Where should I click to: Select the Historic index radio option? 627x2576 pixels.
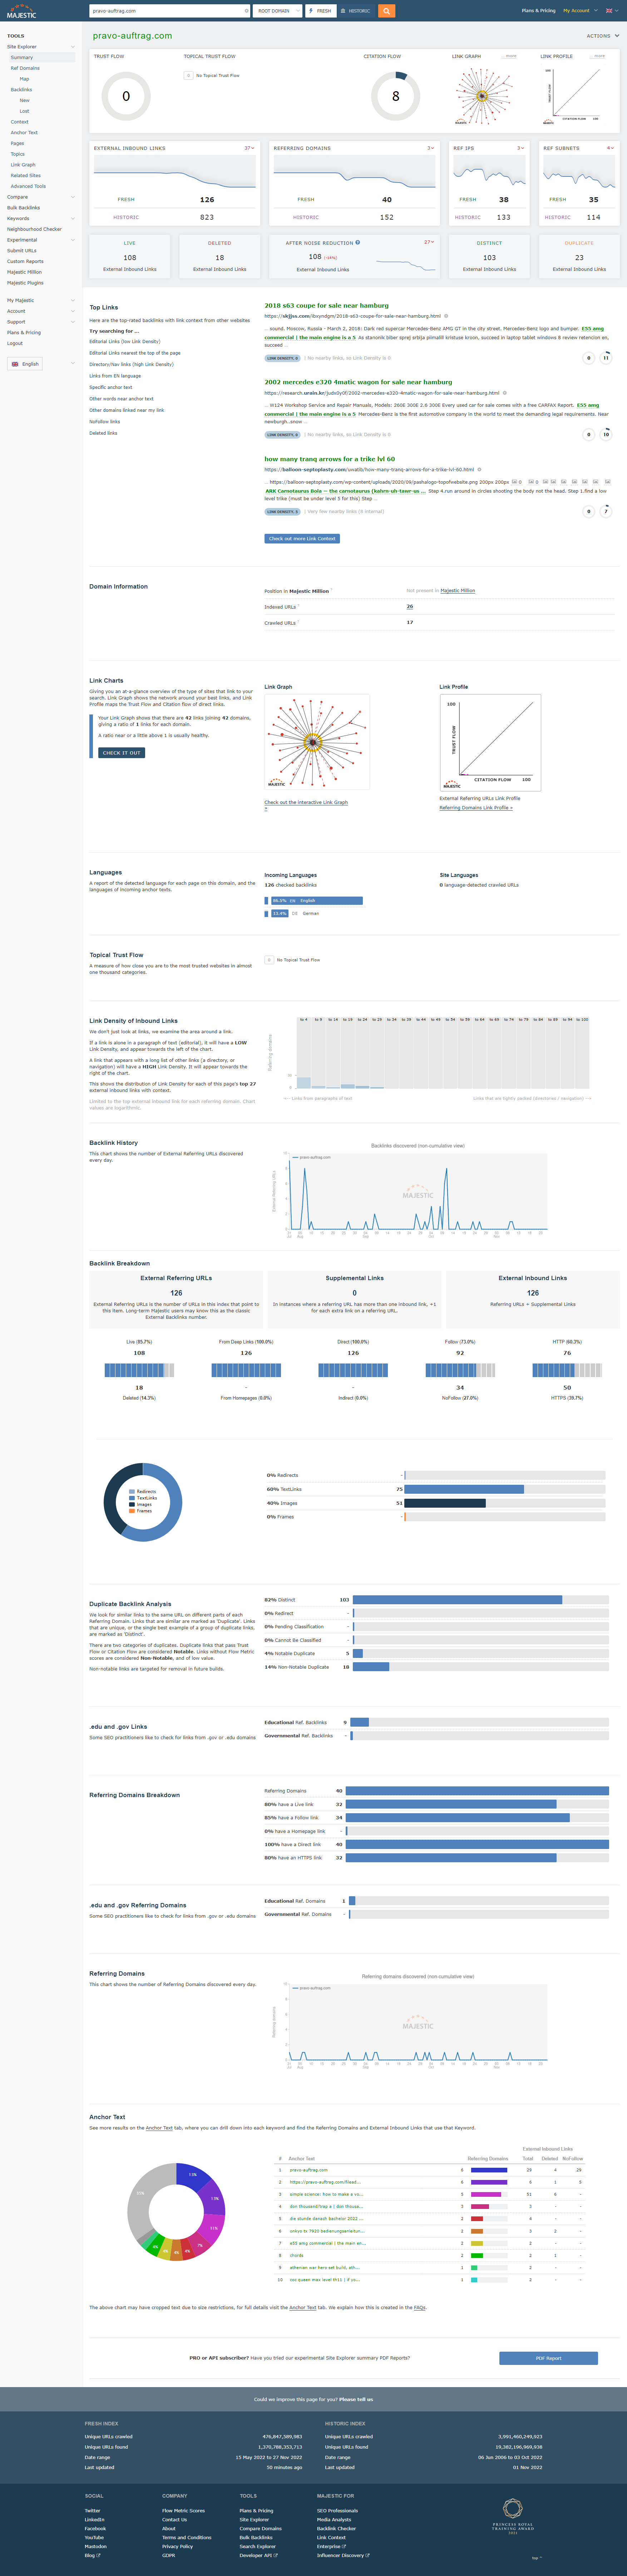355,11
